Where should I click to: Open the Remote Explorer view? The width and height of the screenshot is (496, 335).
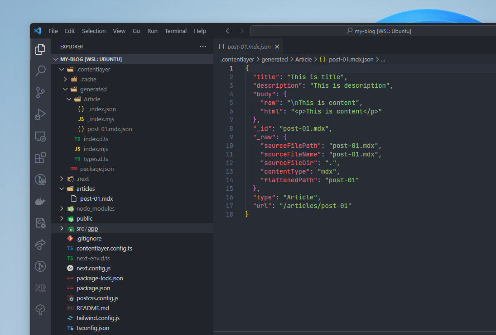coord(40,136)
